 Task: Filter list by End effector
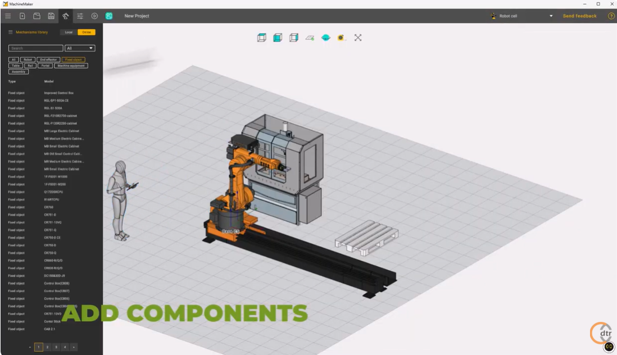point(48,60)
